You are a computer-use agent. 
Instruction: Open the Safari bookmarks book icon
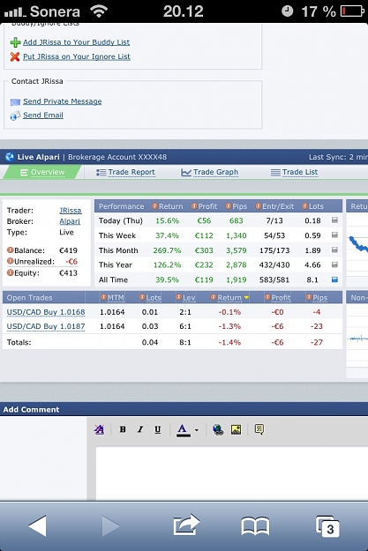tap(255, 526)
